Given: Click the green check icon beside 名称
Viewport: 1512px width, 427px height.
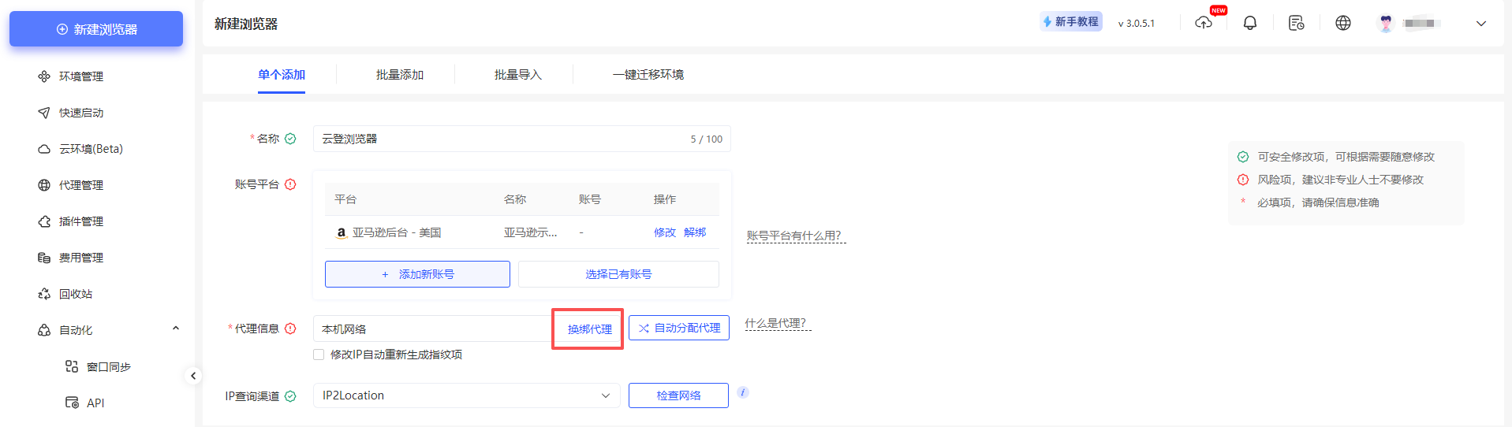Looking at the screenshot, I should (x=290, y=139).
